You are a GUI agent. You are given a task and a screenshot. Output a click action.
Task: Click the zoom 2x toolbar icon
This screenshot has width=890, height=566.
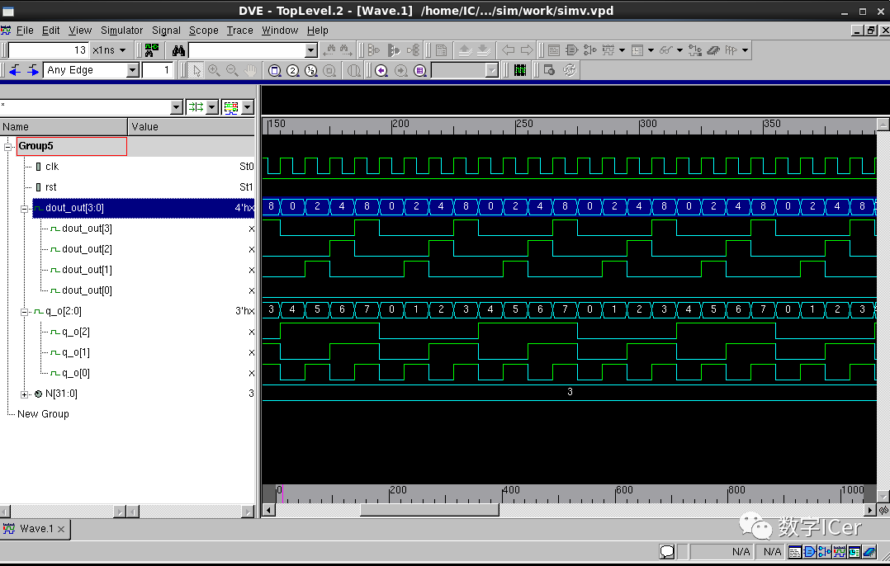tap(292, 70)
